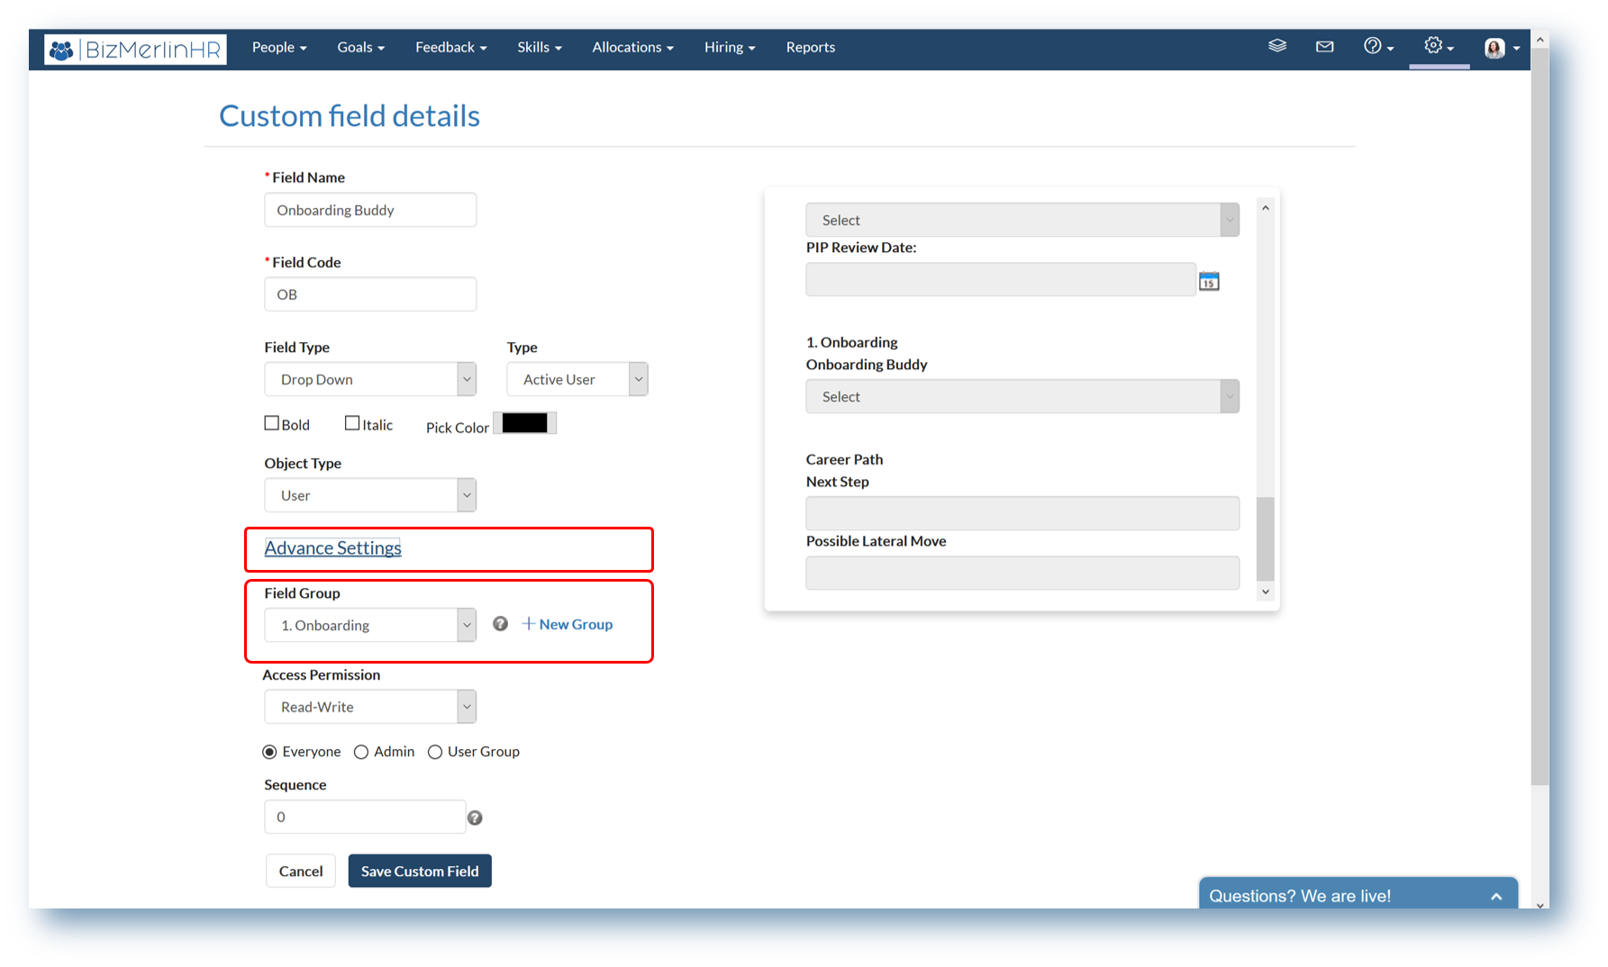Screen dimensions: 1608x967
Task: Select the Admin radio button
Action: [x=361, y=752]
